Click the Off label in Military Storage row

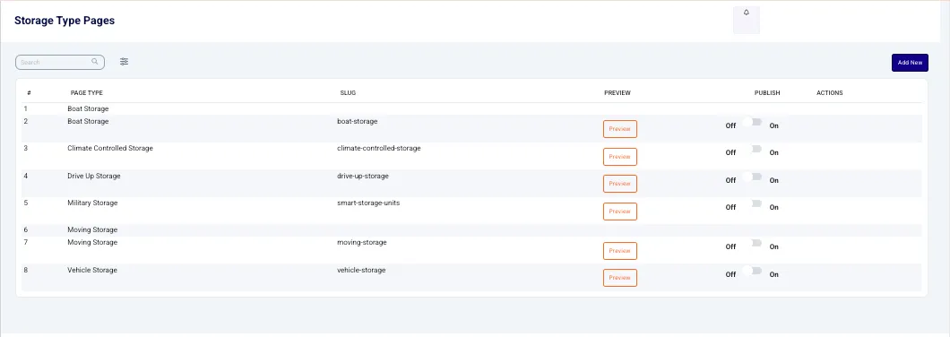pos(730,207)
